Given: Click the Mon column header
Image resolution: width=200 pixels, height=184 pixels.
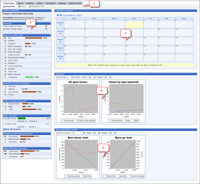Looking at the screenshot, I should (74, 18).
